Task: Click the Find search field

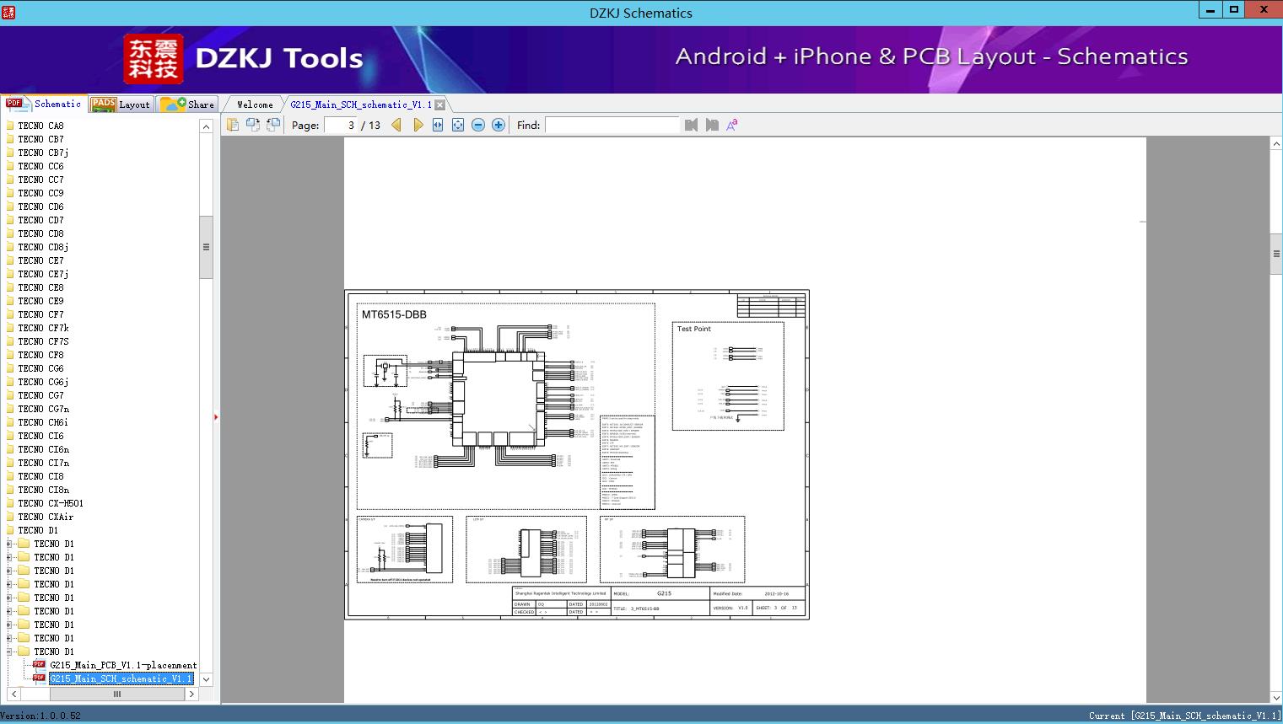Action: tap(612, 125)
